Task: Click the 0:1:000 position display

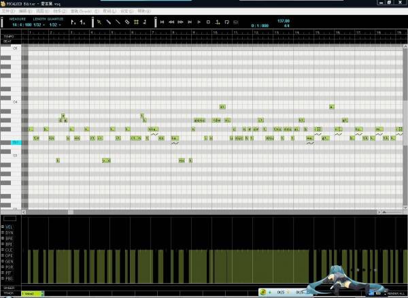Action: click(x=260, y=26)
